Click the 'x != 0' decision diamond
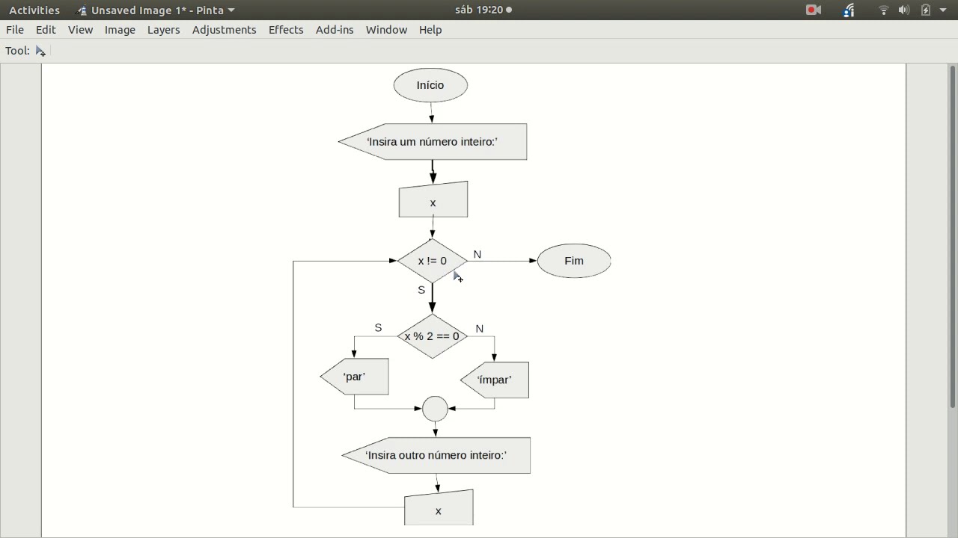This screenshot has width=958, height=538. 432,261
